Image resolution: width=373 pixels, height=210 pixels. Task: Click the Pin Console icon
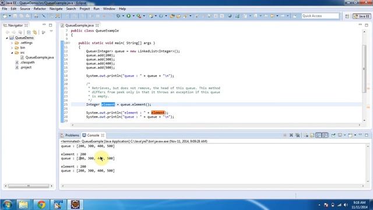pos(333,135)
